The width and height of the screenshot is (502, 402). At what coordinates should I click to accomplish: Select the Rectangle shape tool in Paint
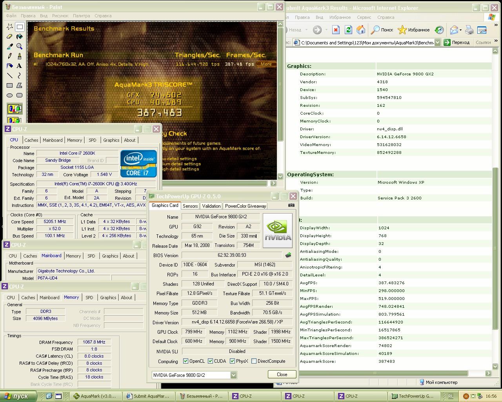(x=10, y=86)
